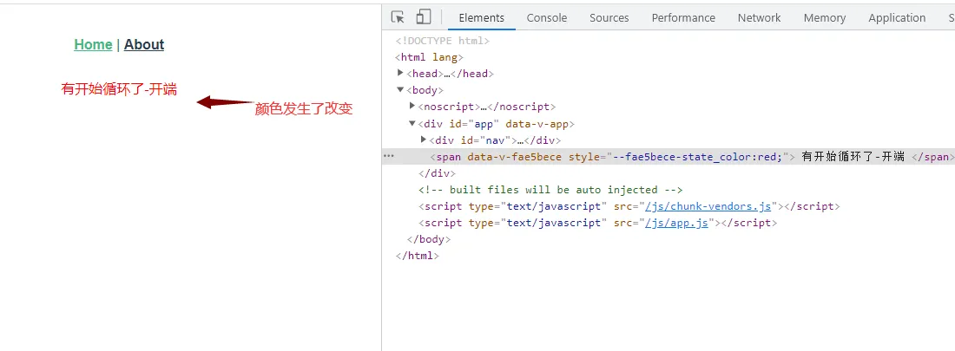This screenshot has width=955, height=351.
Task: Switch to the Performance tab
Action: coord(683,17)
